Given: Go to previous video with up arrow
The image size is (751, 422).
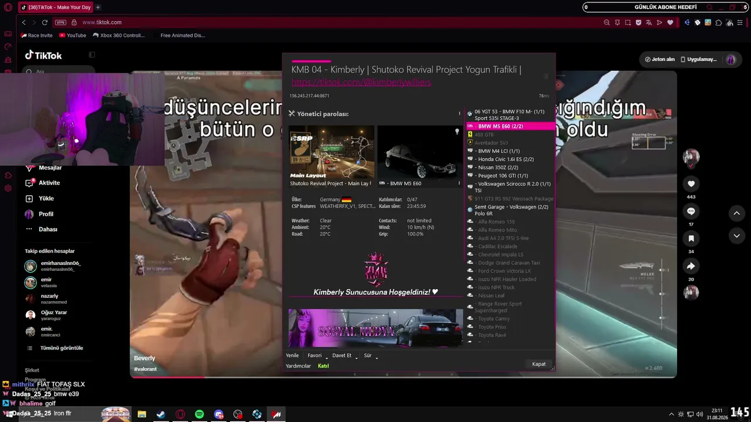Looking at the screenshot, I should pos(736,213).
